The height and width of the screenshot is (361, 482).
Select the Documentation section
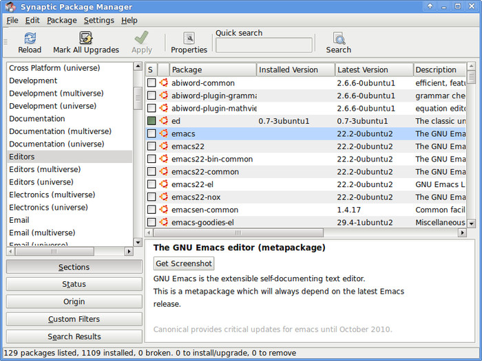coord(70,118)
